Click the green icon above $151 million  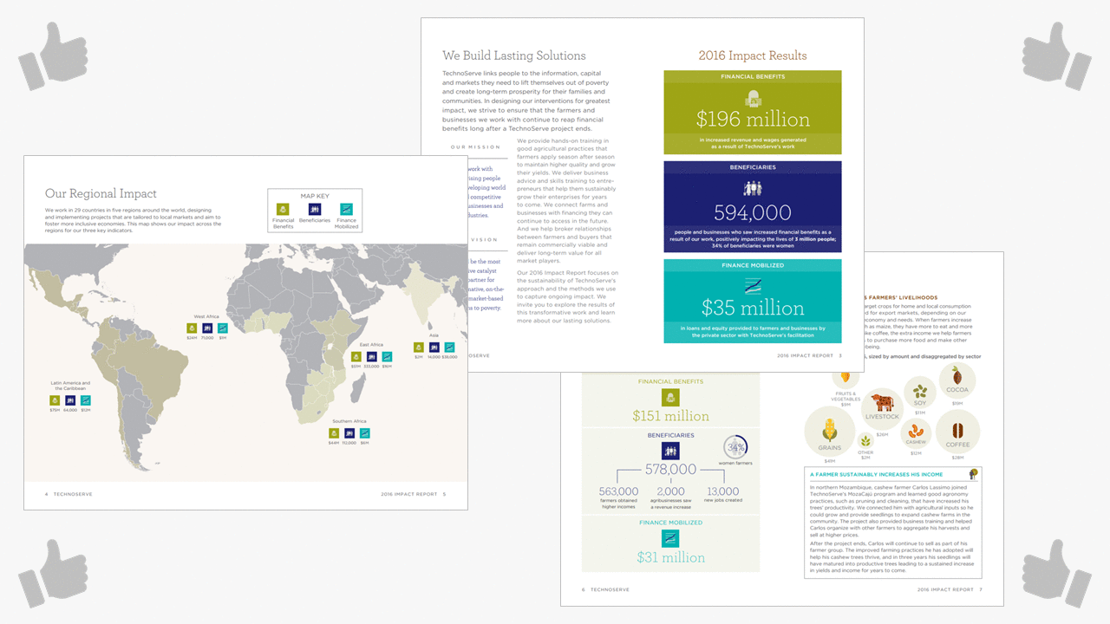tap(670, 398)
